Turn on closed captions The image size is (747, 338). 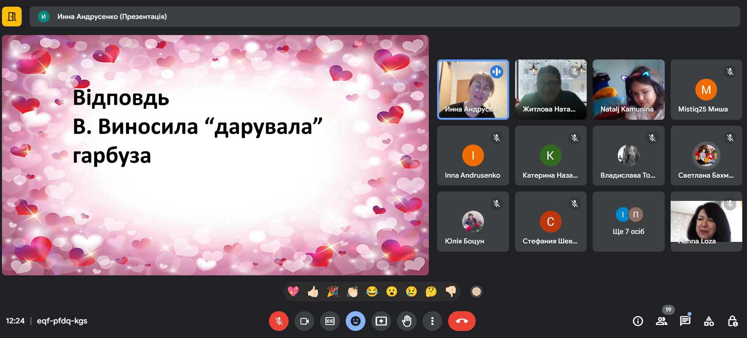pyautogui.click(x=330, y=321)
